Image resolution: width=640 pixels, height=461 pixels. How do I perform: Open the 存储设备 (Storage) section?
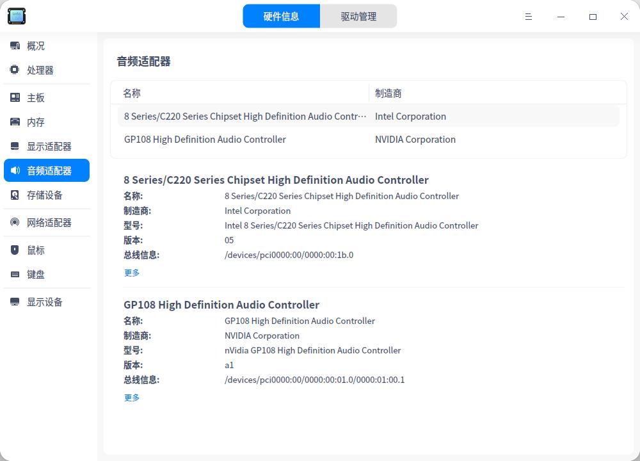click(45, 195)
